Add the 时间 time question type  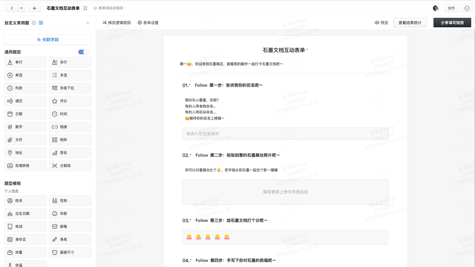pyautogui.click(x=70, y=114)
